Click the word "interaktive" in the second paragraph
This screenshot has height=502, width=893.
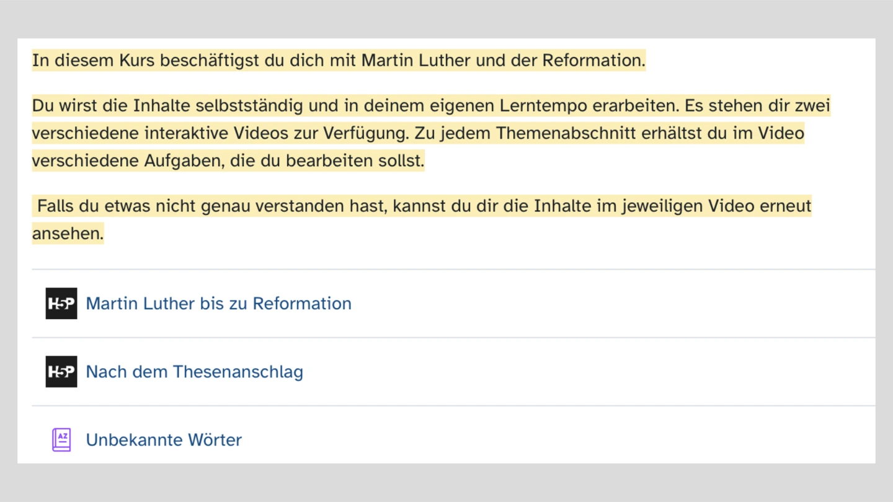[189, 133]
